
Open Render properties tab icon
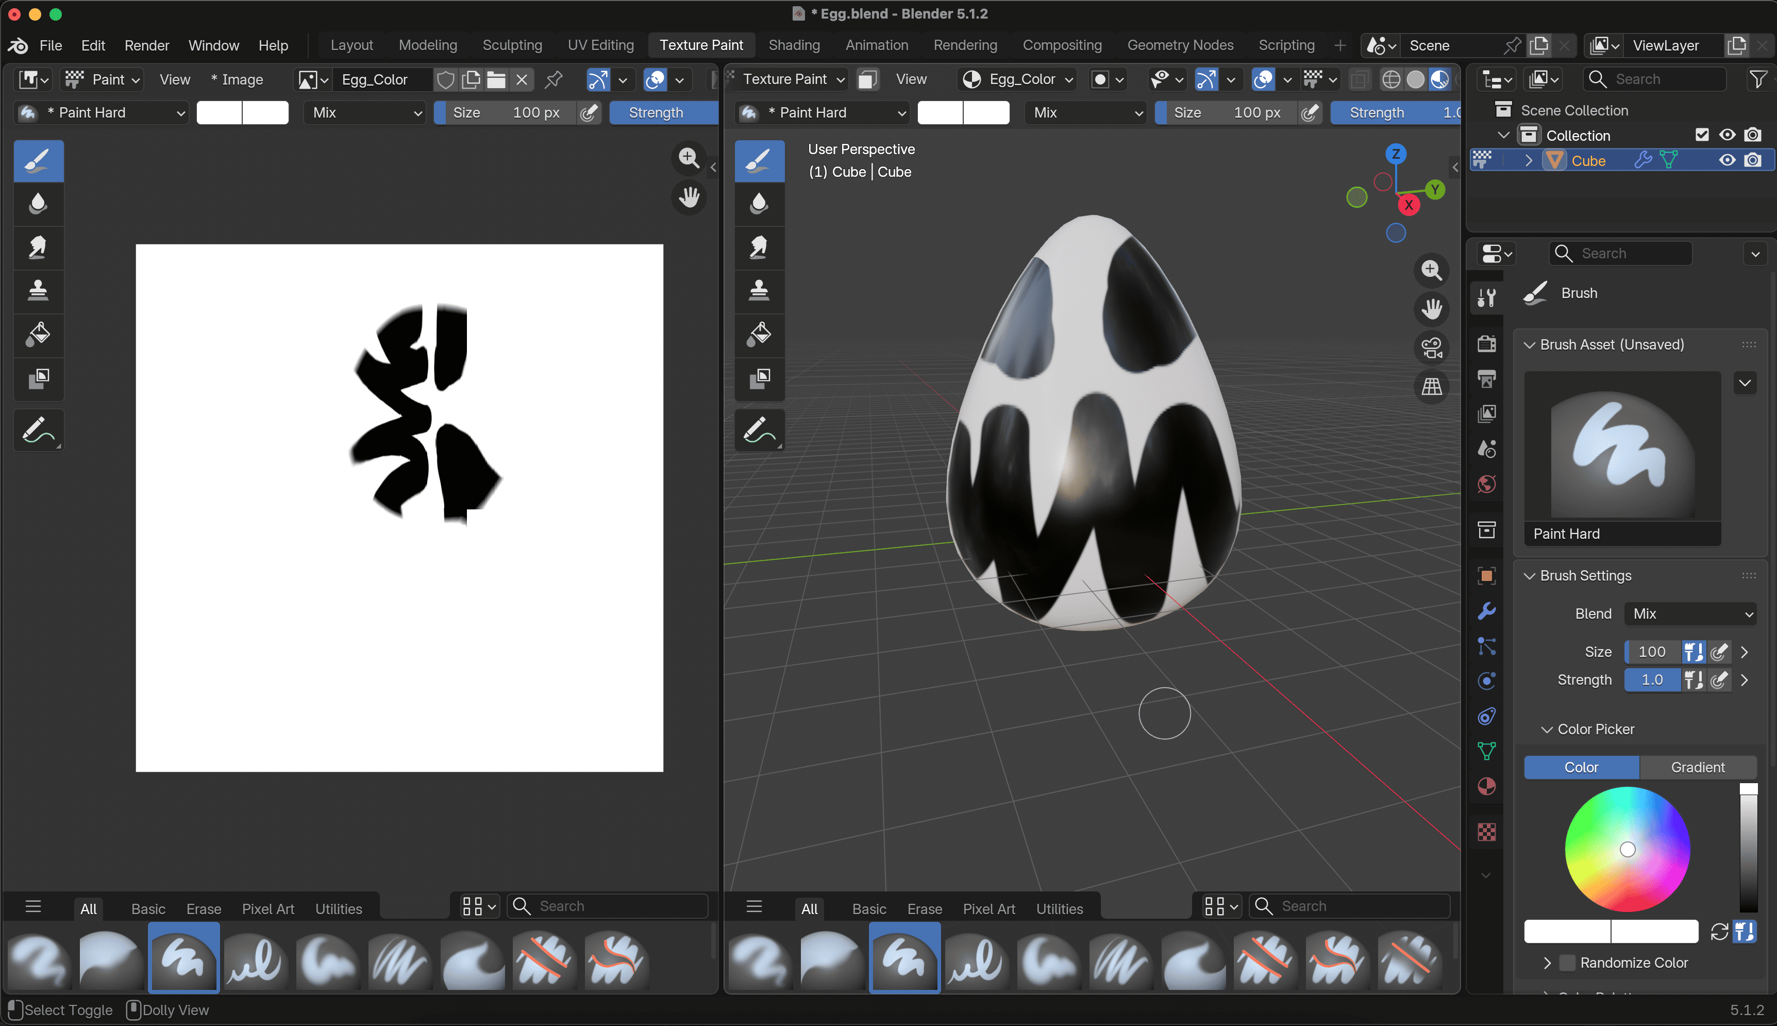1487,343
